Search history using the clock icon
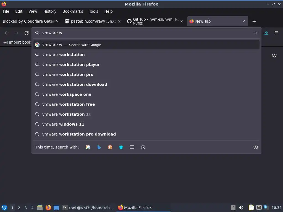This screenshot has height=212, width=283. coord(143,147)
